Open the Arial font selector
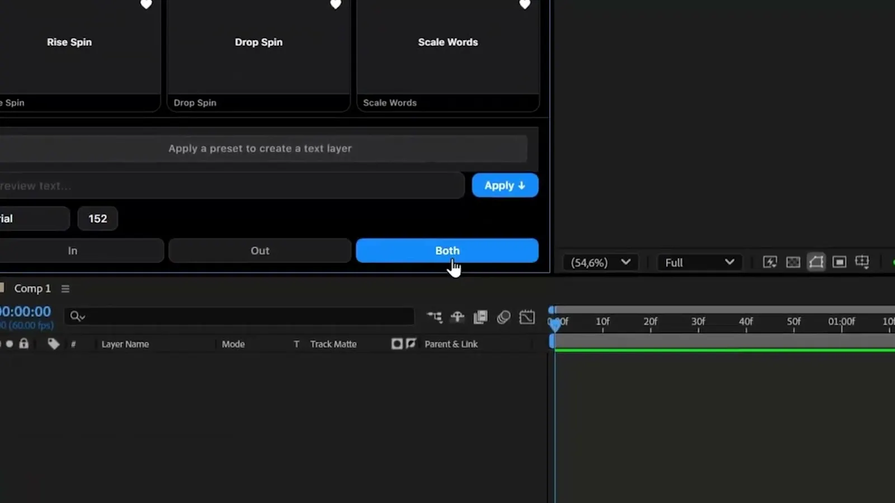This screenshot has width=895, height=503. click(35, 219)
